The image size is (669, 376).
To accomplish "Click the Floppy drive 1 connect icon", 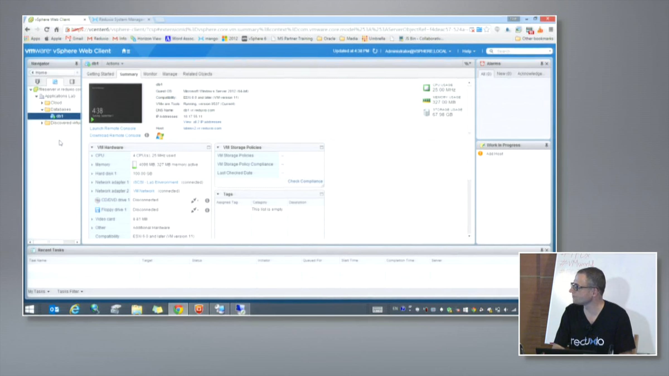I will tap(194, 210).
